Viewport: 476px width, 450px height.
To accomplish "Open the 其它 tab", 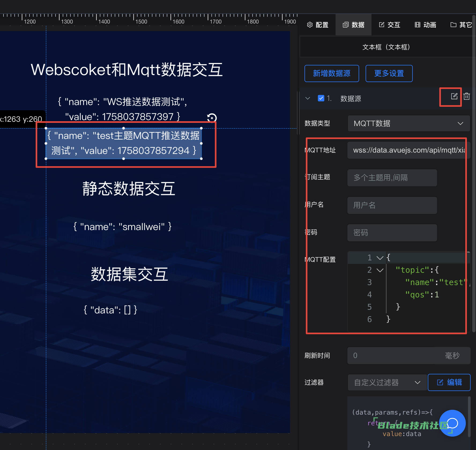I will point(461,25).
